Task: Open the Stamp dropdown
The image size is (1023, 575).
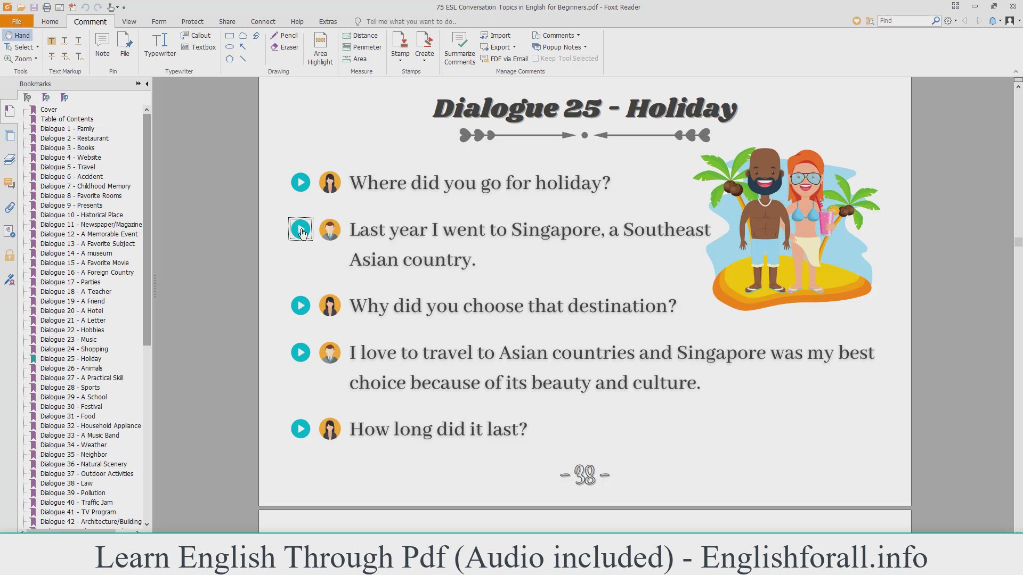Action: tap(400, 60)
